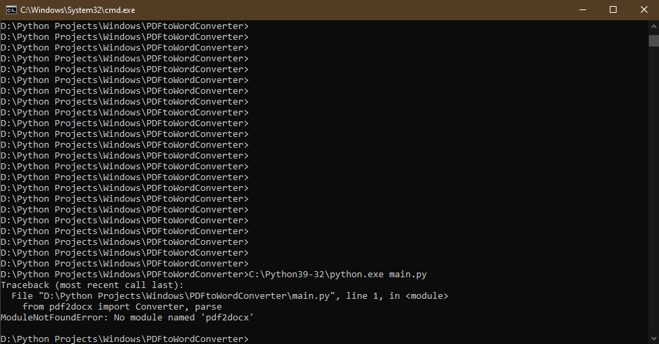
Task: Click the blank line above the final prompt
Action: pos(324,328)
